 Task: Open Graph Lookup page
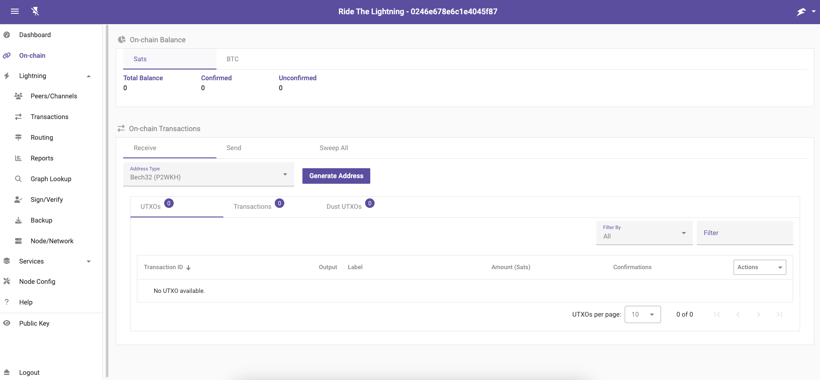pos(51,179)
